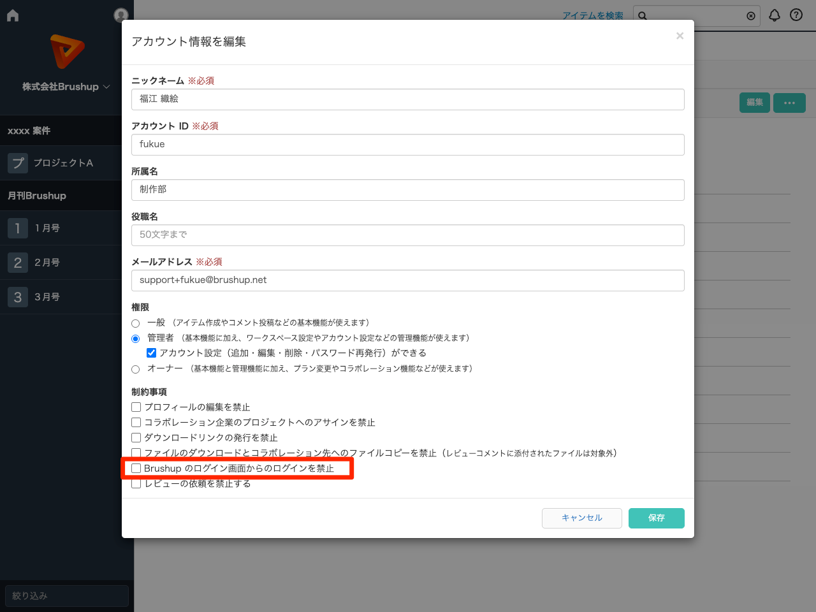Screen dimensions: 816x612
Task: Clear the search field with the ⊗ icon
Action: click(751, 16)
